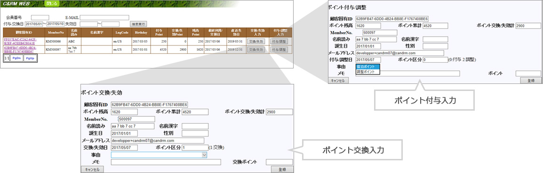Click 名前漢字 field in ポイント交換/失効 dialog
Screen dimensions: 543x173
point(195,126)
